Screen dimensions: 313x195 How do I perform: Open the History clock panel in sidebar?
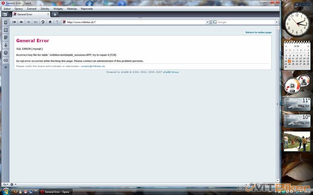click(6, 53)
